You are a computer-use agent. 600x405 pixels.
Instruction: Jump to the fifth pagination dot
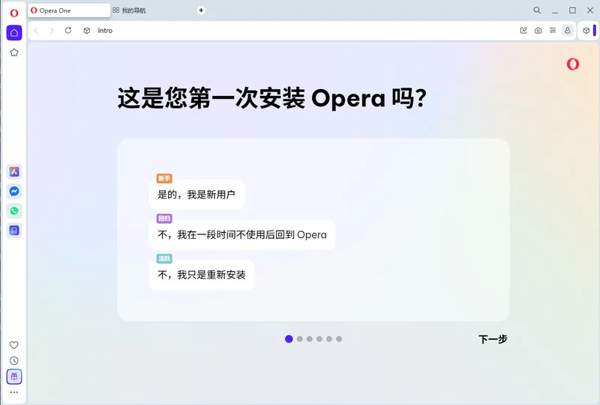(329, 339)
